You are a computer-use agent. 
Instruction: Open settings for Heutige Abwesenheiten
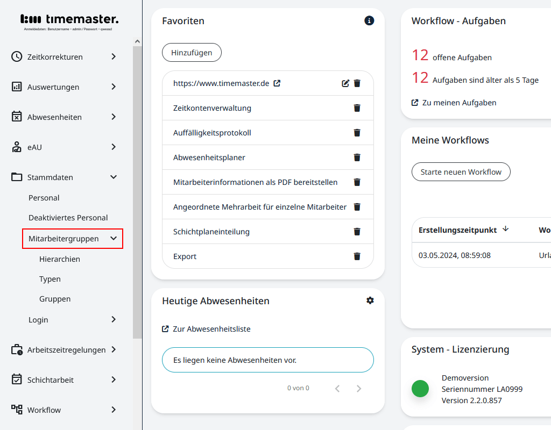tap(370, 300)
